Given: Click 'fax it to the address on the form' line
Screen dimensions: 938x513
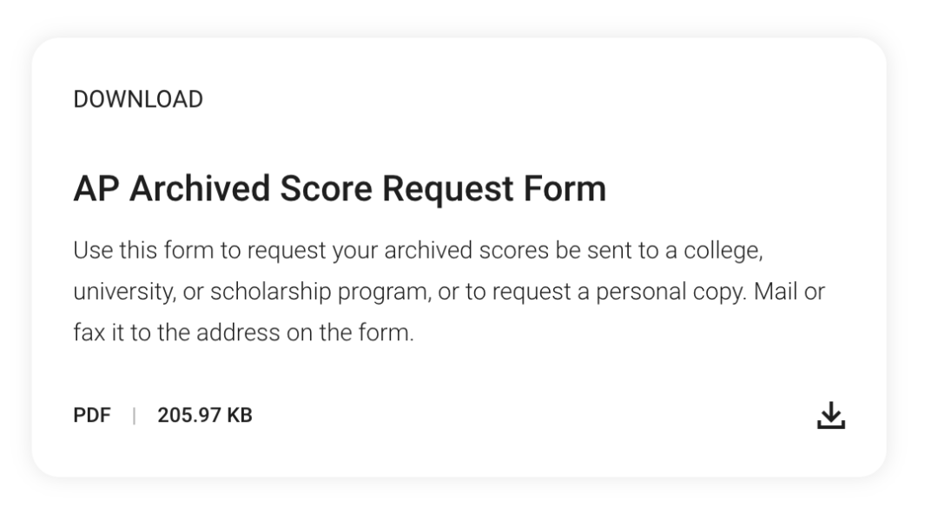Looking at the screenshot, I should (243, 332).
